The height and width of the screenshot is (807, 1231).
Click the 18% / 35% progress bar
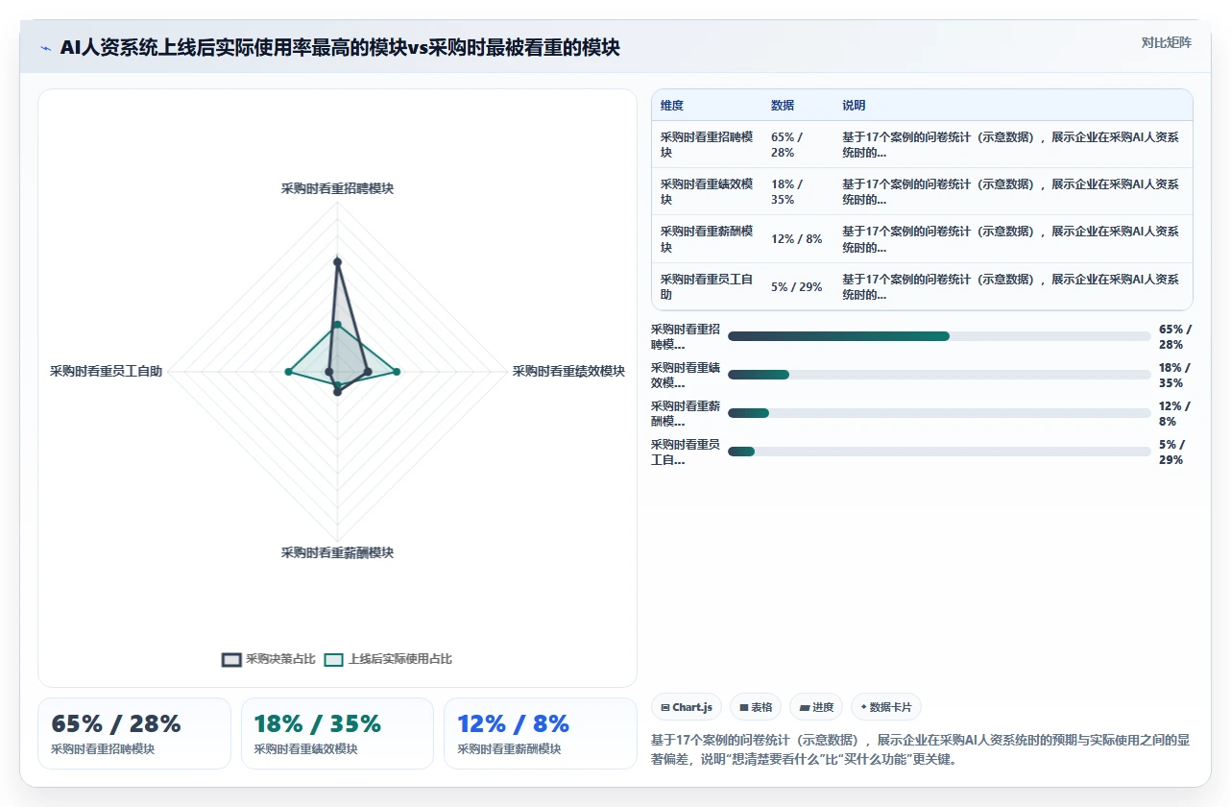click(939, 375)
